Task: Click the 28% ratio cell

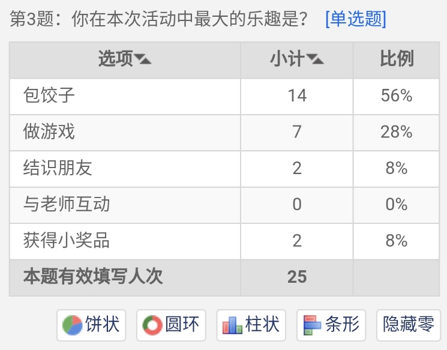Action: [x=396, y=132]
